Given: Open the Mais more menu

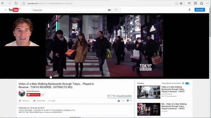Looking at the screenshot, I should [52, 101].
